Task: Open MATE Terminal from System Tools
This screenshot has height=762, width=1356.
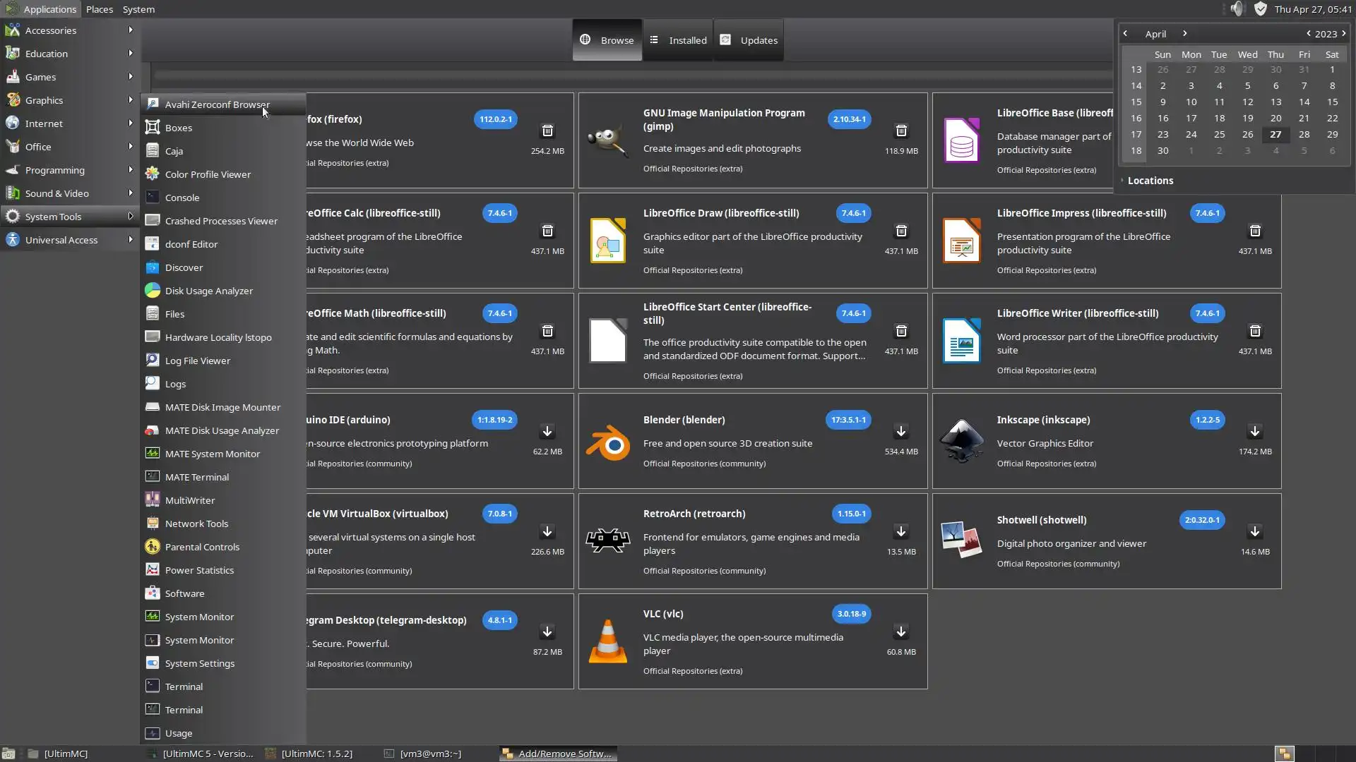Action: click(x=197, y=477)
